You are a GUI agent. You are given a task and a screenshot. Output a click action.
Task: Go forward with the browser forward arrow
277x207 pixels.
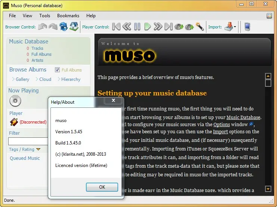53,27
